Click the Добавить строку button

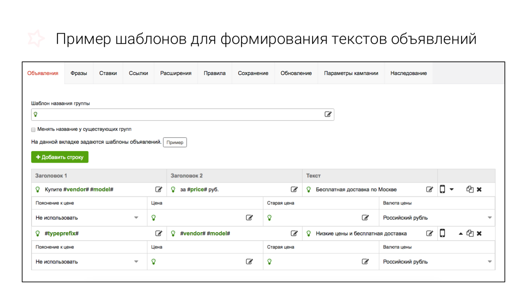(x=60, y=157)
